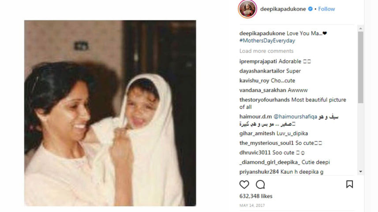The height and width of the screenshot is (212, 378).
Task: Open the mother and child photo
Action: pos(110,113)
